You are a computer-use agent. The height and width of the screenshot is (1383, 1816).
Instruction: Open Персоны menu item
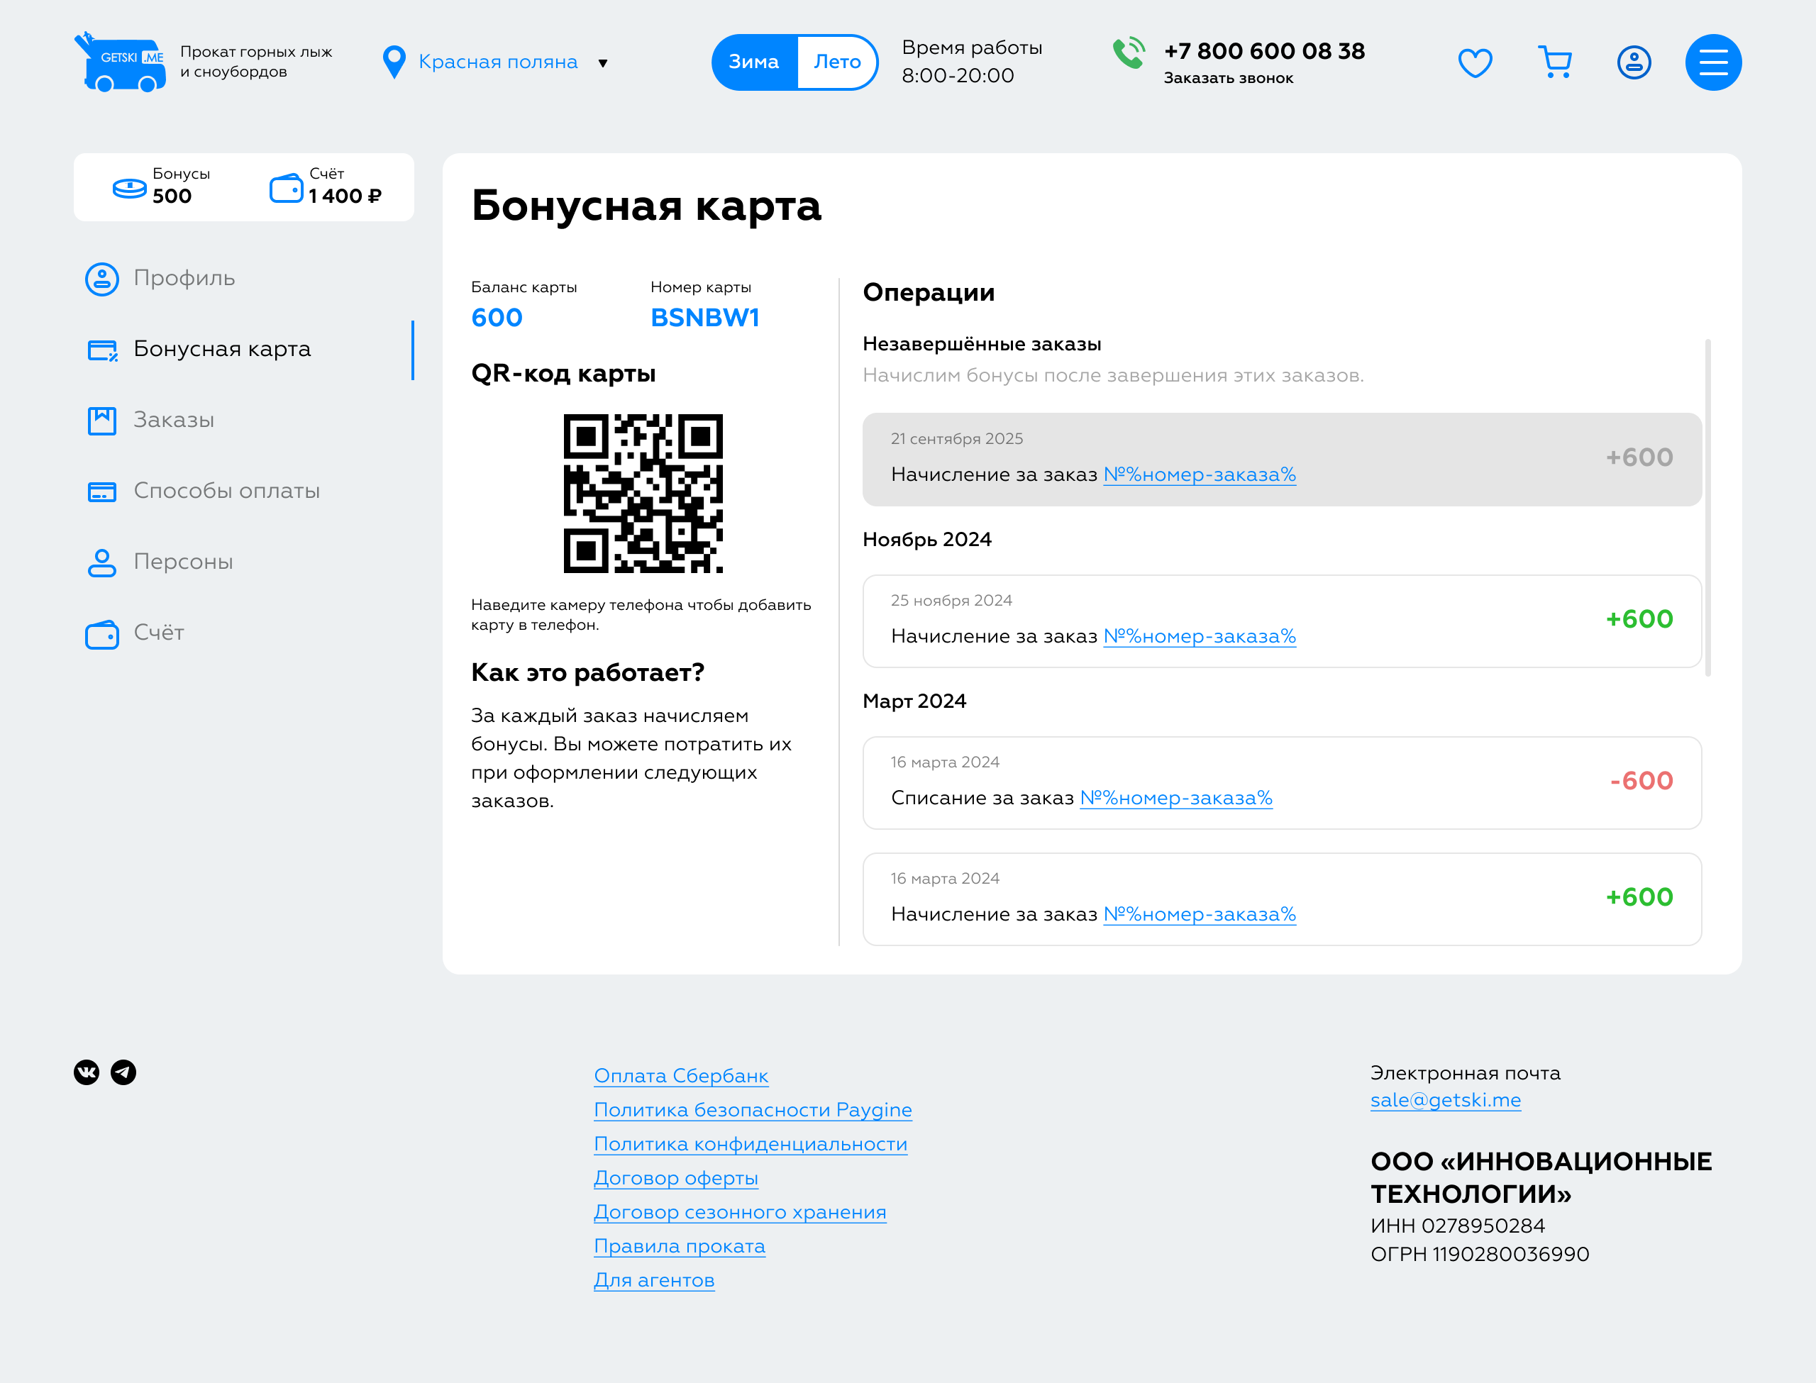(x=184, y=562)
